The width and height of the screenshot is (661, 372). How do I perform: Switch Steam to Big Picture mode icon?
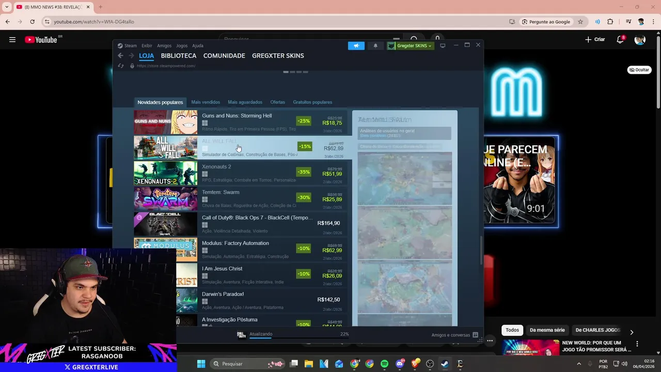click(x=443, y=45)
